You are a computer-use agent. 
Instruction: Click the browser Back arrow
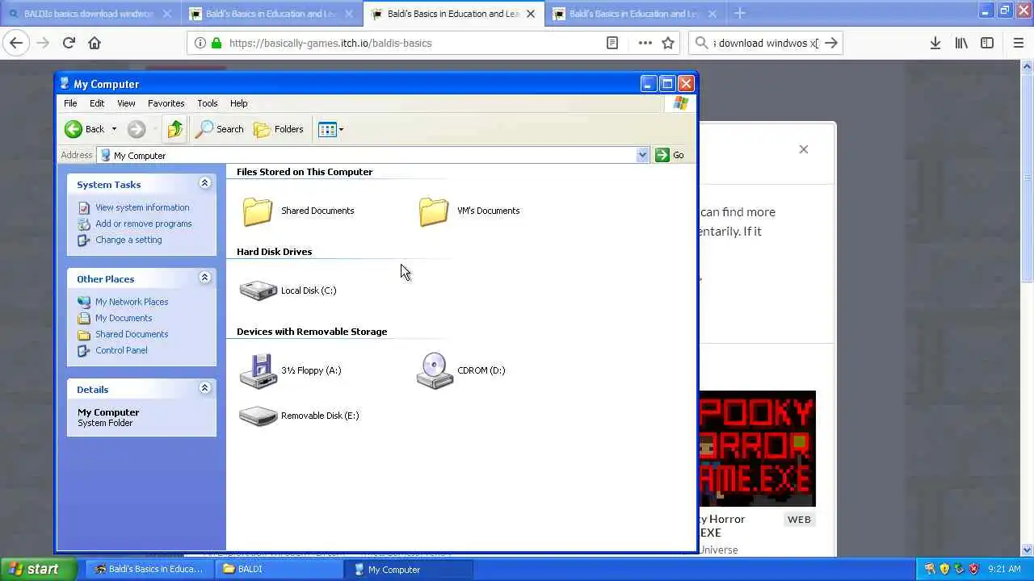pyautogui.click(x=16, y=43)
